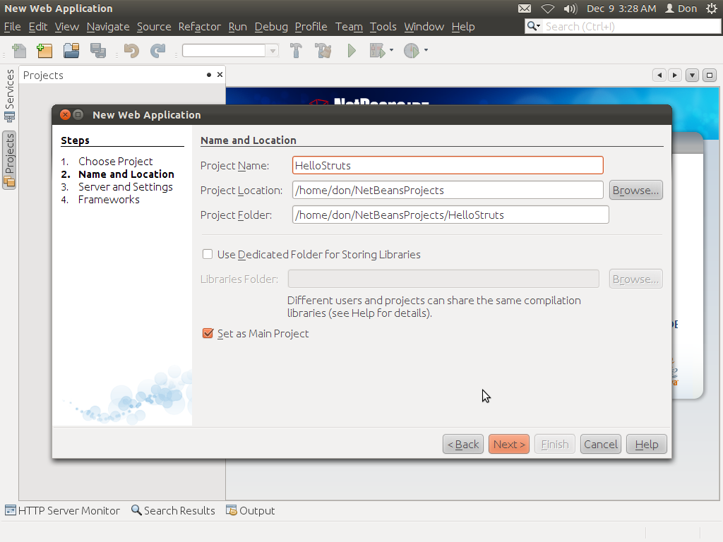Image resolution: width=723 pixels, height=542 pixels.
Task: Open the HTTP Server Monitor panel
Action: 62,510
